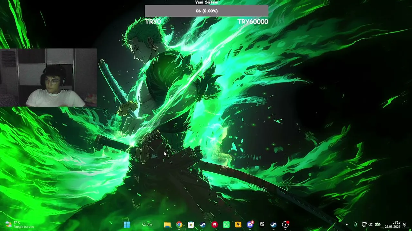
Task: Open the Steam icon beside Microsoft Store
Action: point(202,225)
